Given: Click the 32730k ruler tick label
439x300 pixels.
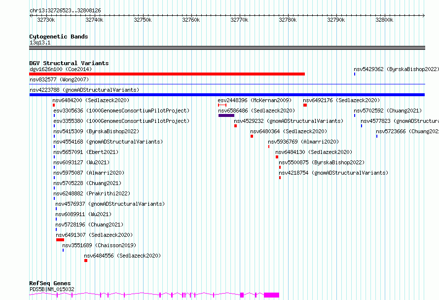Looking at the screenshot, I should click(x=46, y=20).
